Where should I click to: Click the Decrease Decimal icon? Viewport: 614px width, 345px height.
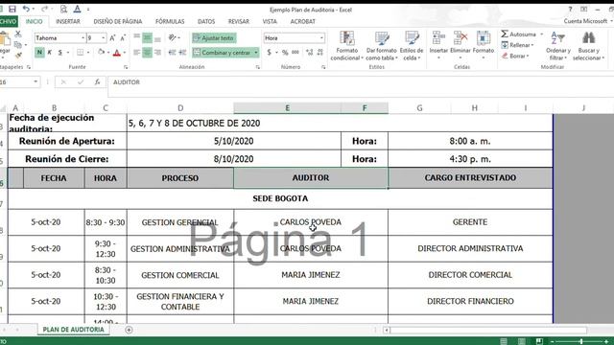click(x=320, y=52)
